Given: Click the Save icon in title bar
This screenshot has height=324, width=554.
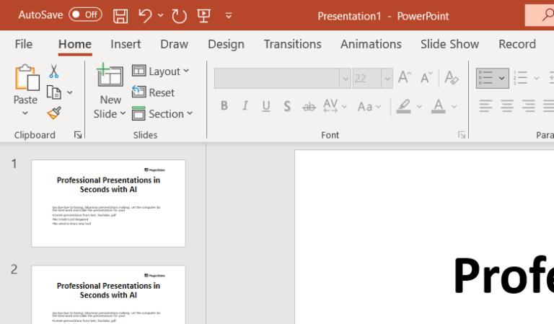Looking at the screenshot, I should pos(120,16).
